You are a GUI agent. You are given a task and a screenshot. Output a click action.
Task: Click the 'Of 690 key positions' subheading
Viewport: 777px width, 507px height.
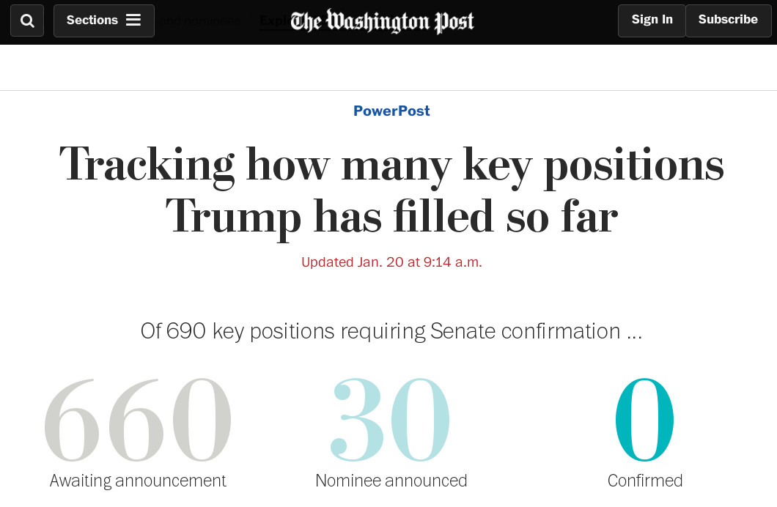tap(391, 331)
